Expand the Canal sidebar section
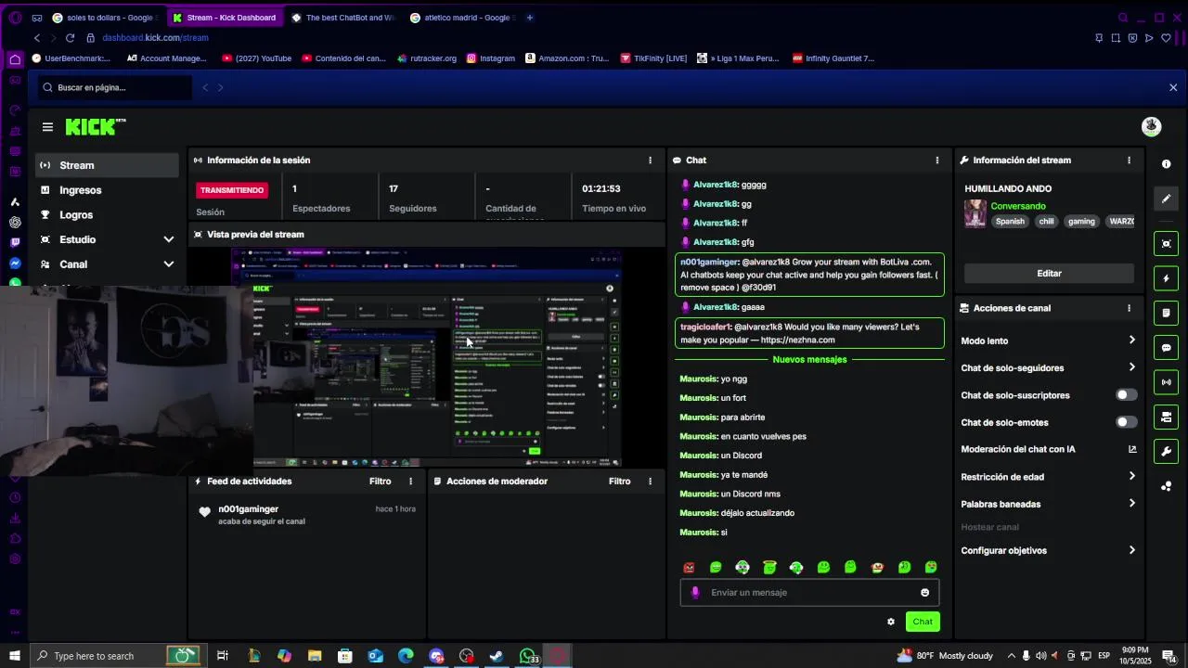Screen dimensions: 1188x668 pyautogui.click(x=168, y=264)
